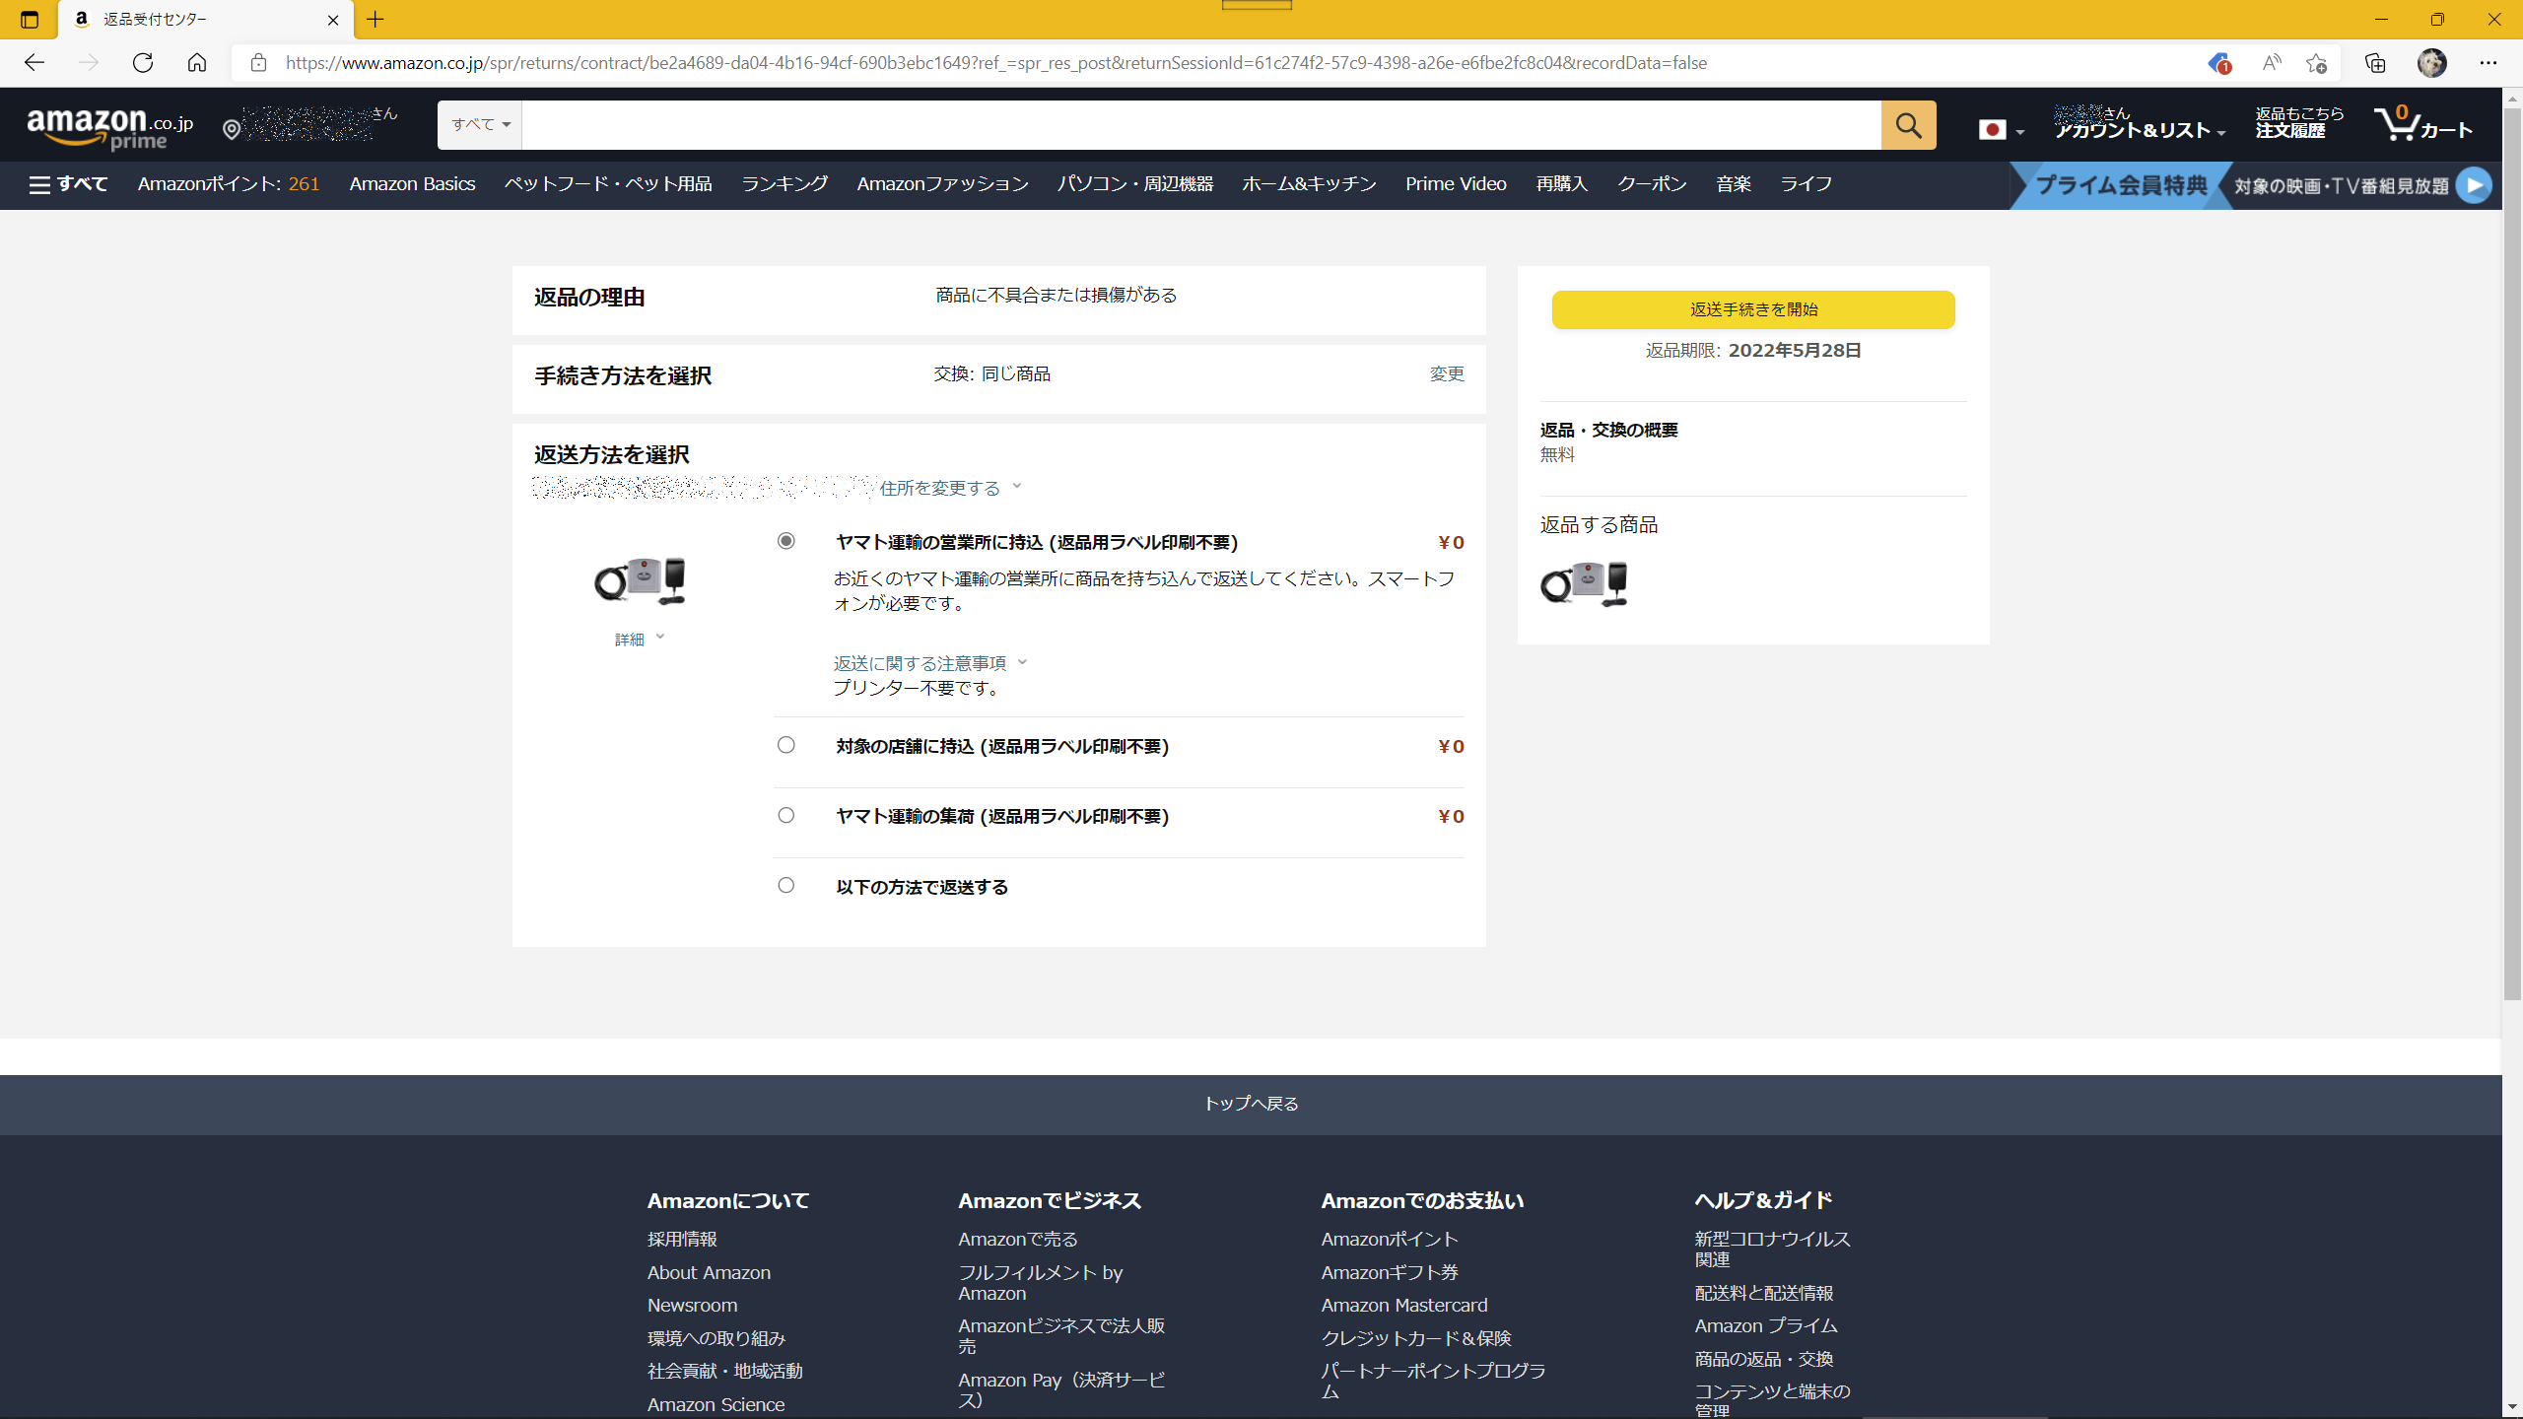Viewport: 2523px width, 1419px height.
Task: Open 音楽 nav item
Action: point(1734,184)
